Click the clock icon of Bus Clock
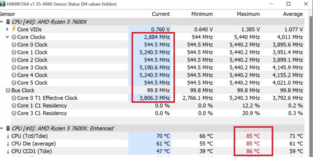Viewport: 313px width, 157px height. (x=8, y=90)
